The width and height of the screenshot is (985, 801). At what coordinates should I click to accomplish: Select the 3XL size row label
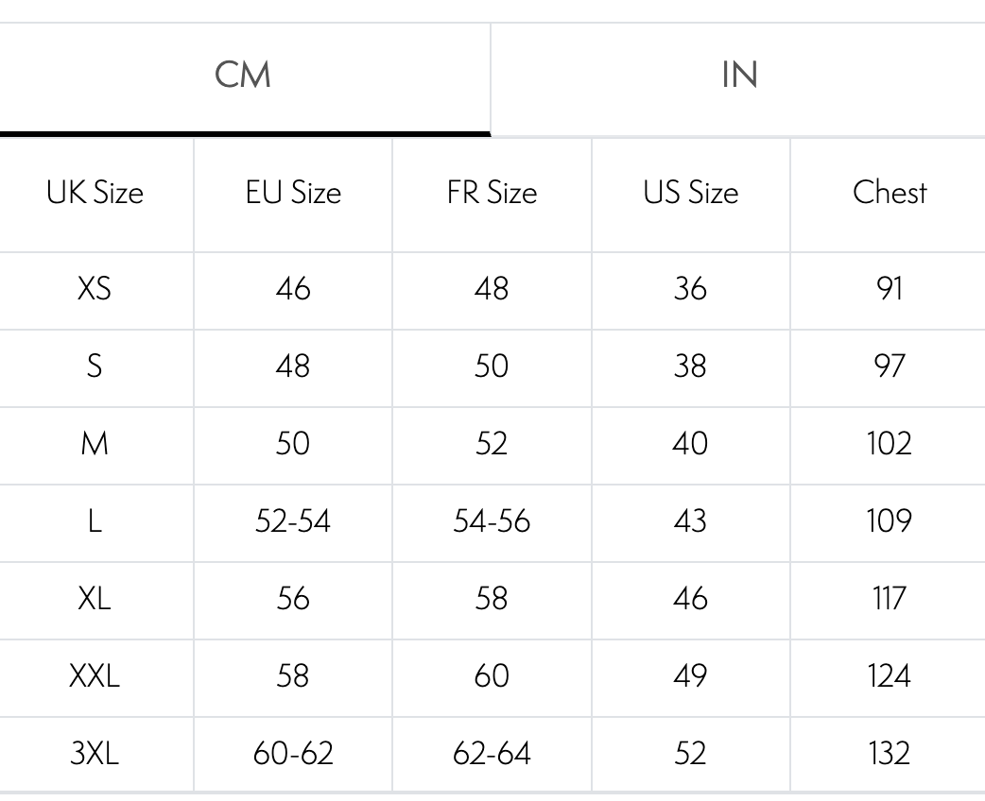pos(95,753)
